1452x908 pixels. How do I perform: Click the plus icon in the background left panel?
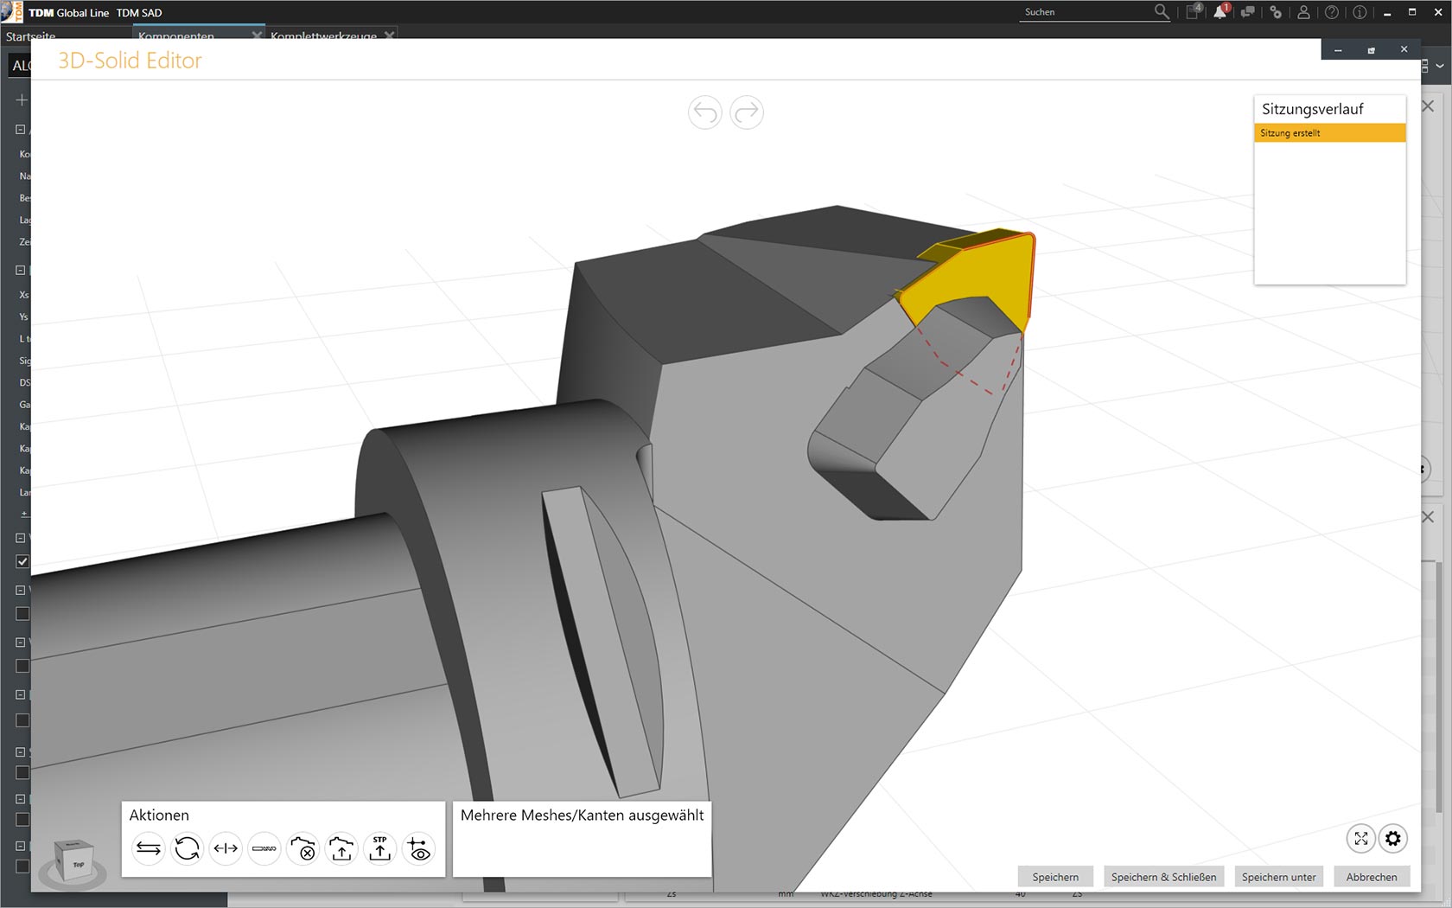22,100
